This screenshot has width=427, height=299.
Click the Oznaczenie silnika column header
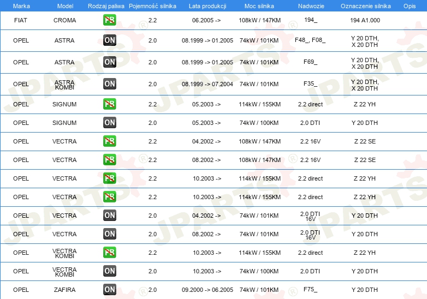365,6
